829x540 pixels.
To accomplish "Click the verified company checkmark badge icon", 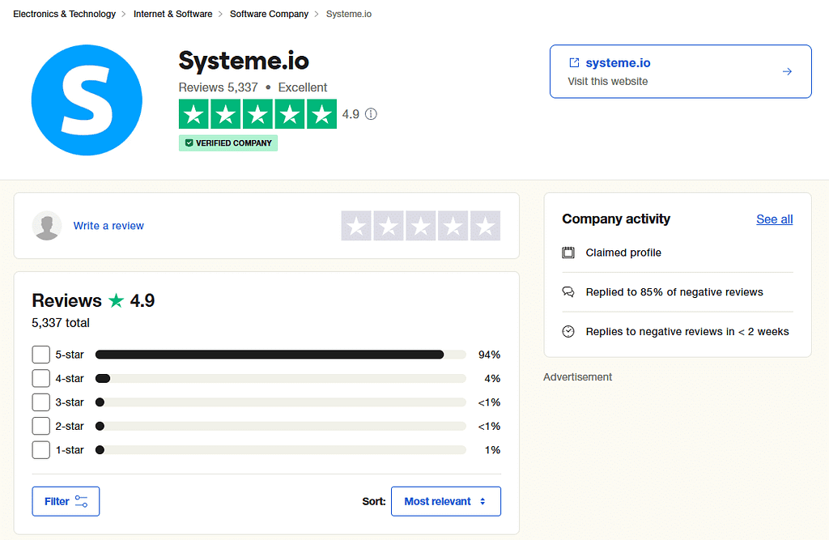I will click(x=189, y=142).
